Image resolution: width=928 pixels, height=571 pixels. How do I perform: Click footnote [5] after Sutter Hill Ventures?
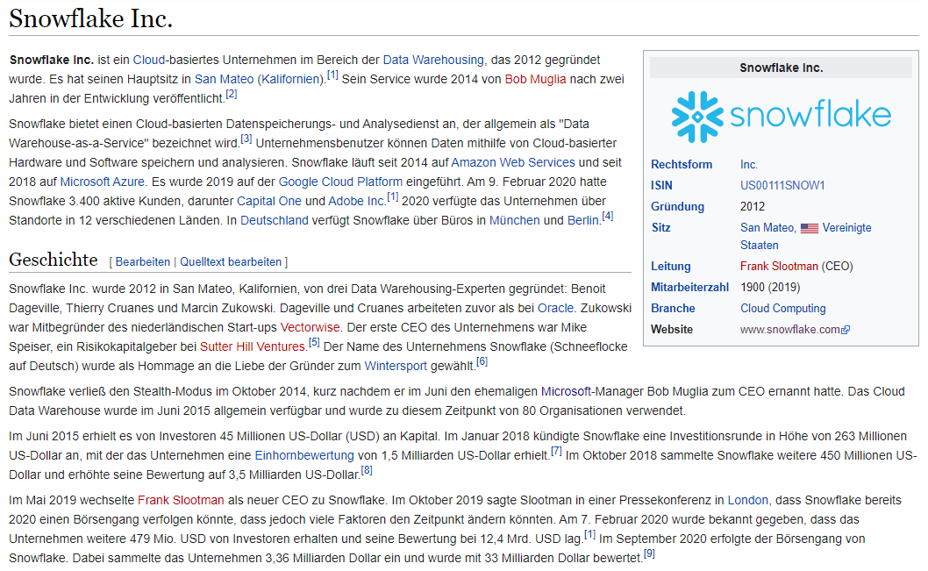coord(314,342)
